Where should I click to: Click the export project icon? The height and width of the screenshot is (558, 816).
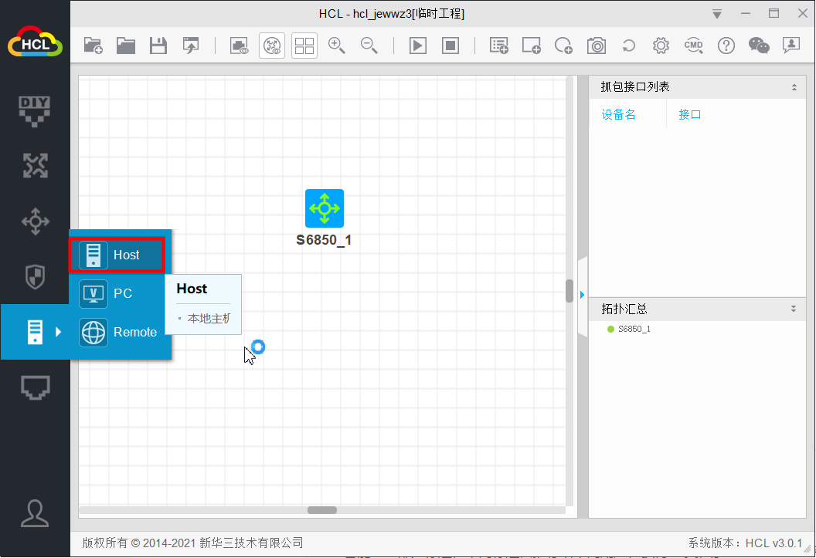pyautogui.click(x=191, y=46)
